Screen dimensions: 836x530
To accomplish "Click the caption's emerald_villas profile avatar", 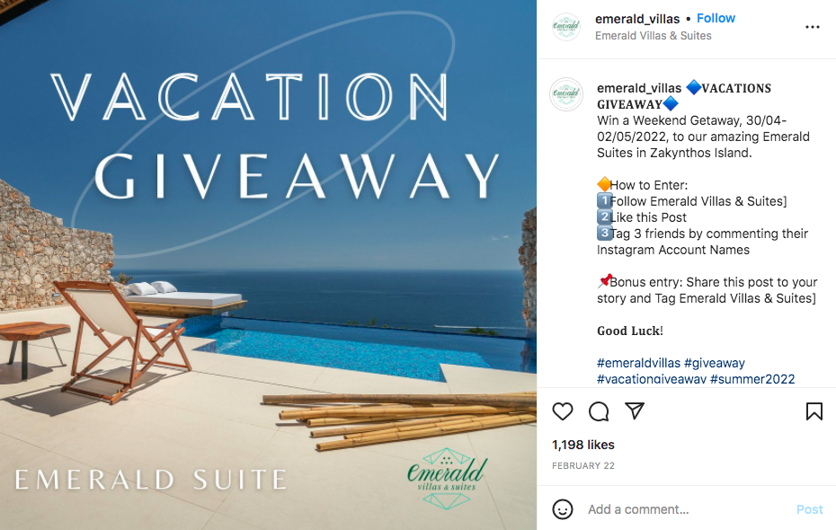I will pyautogui.click(x=566, y=94).
